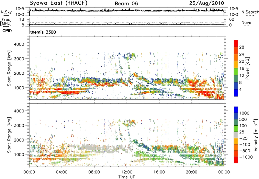Click the 'N.Search' legend label
The image size is (259, 179).
250,12
